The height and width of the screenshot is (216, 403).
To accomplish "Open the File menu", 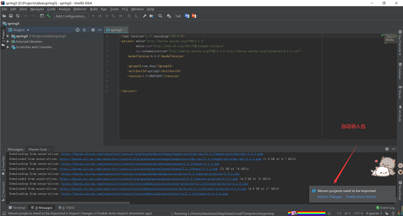I will (4, 9).
